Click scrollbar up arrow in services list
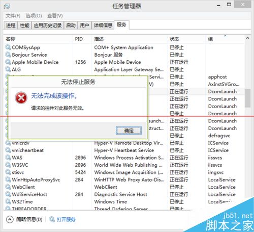Image resolution: width=254 pixels, height=232 pixels. tap(247, 38)
